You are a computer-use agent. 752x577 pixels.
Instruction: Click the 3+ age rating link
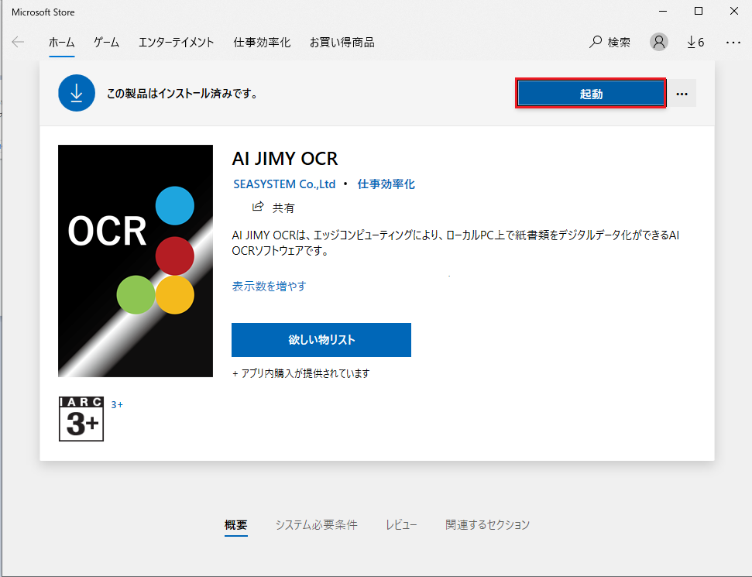point(117,405)
